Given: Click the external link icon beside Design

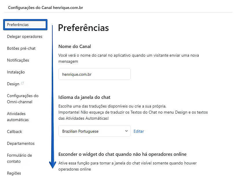Looking at the screenshot, I should 23,84.
